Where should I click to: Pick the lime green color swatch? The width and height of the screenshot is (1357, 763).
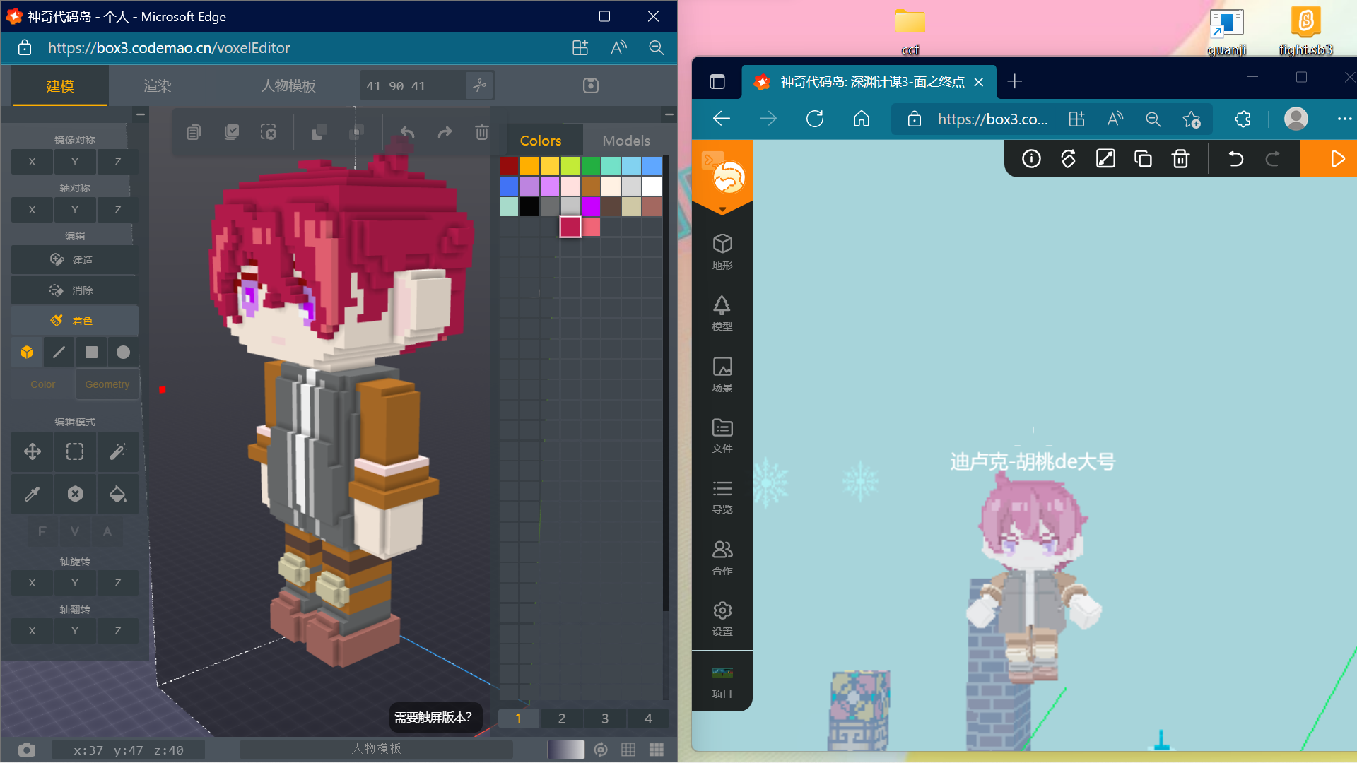pyautogui.click(x=570, y=166)
